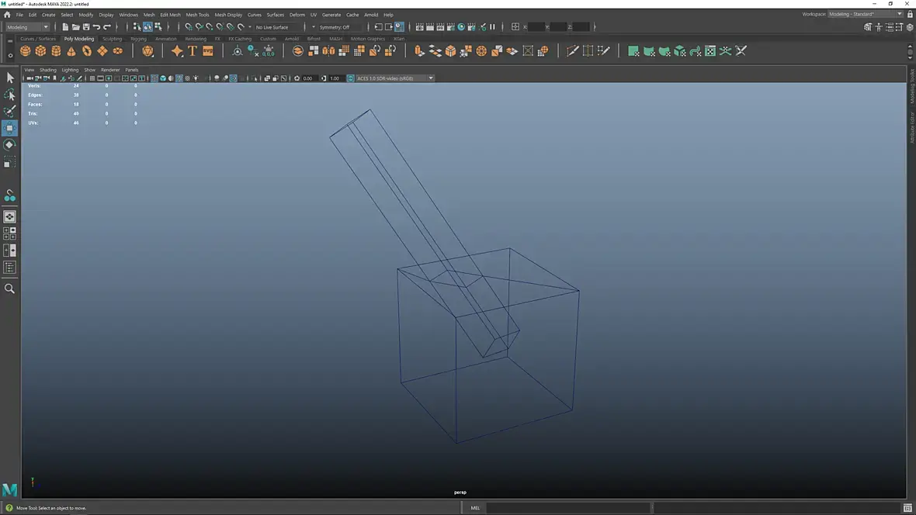Toggle the four-view layout button
916x515 pixels.
coord(9,233)
